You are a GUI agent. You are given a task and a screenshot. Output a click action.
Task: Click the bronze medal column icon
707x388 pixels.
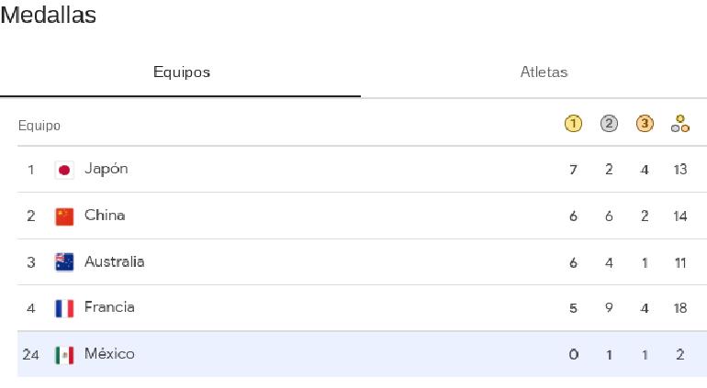click(645, 124)
